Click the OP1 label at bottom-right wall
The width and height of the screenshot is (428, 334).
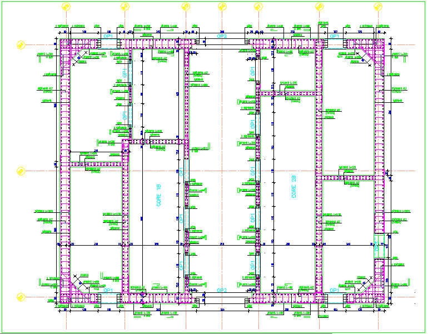coord(335,291)
